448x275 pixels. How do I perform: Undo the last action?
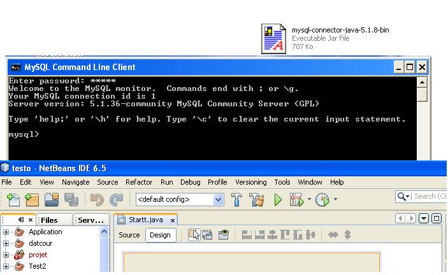pyautogui.click(x=97, y=199)
